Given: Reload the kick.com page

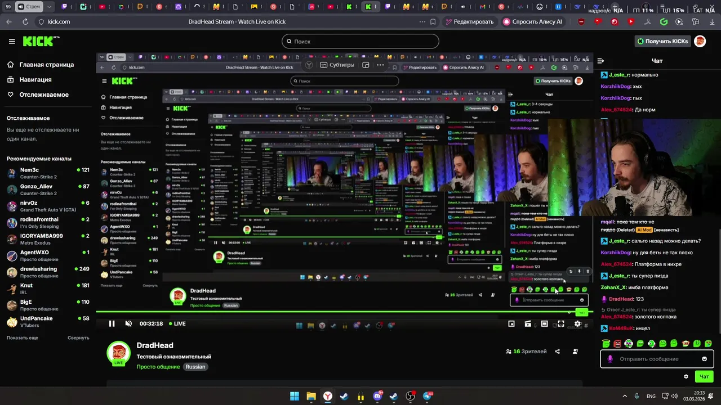Looking at the screenshot, I should (x=25, y=21).
